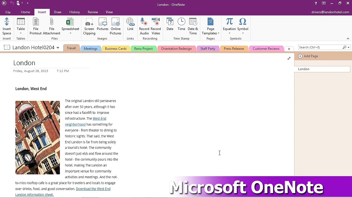This screenshot has width=352, height=198.
Task: Open the Staff Party section tab
Action: (x=208, y=49)
